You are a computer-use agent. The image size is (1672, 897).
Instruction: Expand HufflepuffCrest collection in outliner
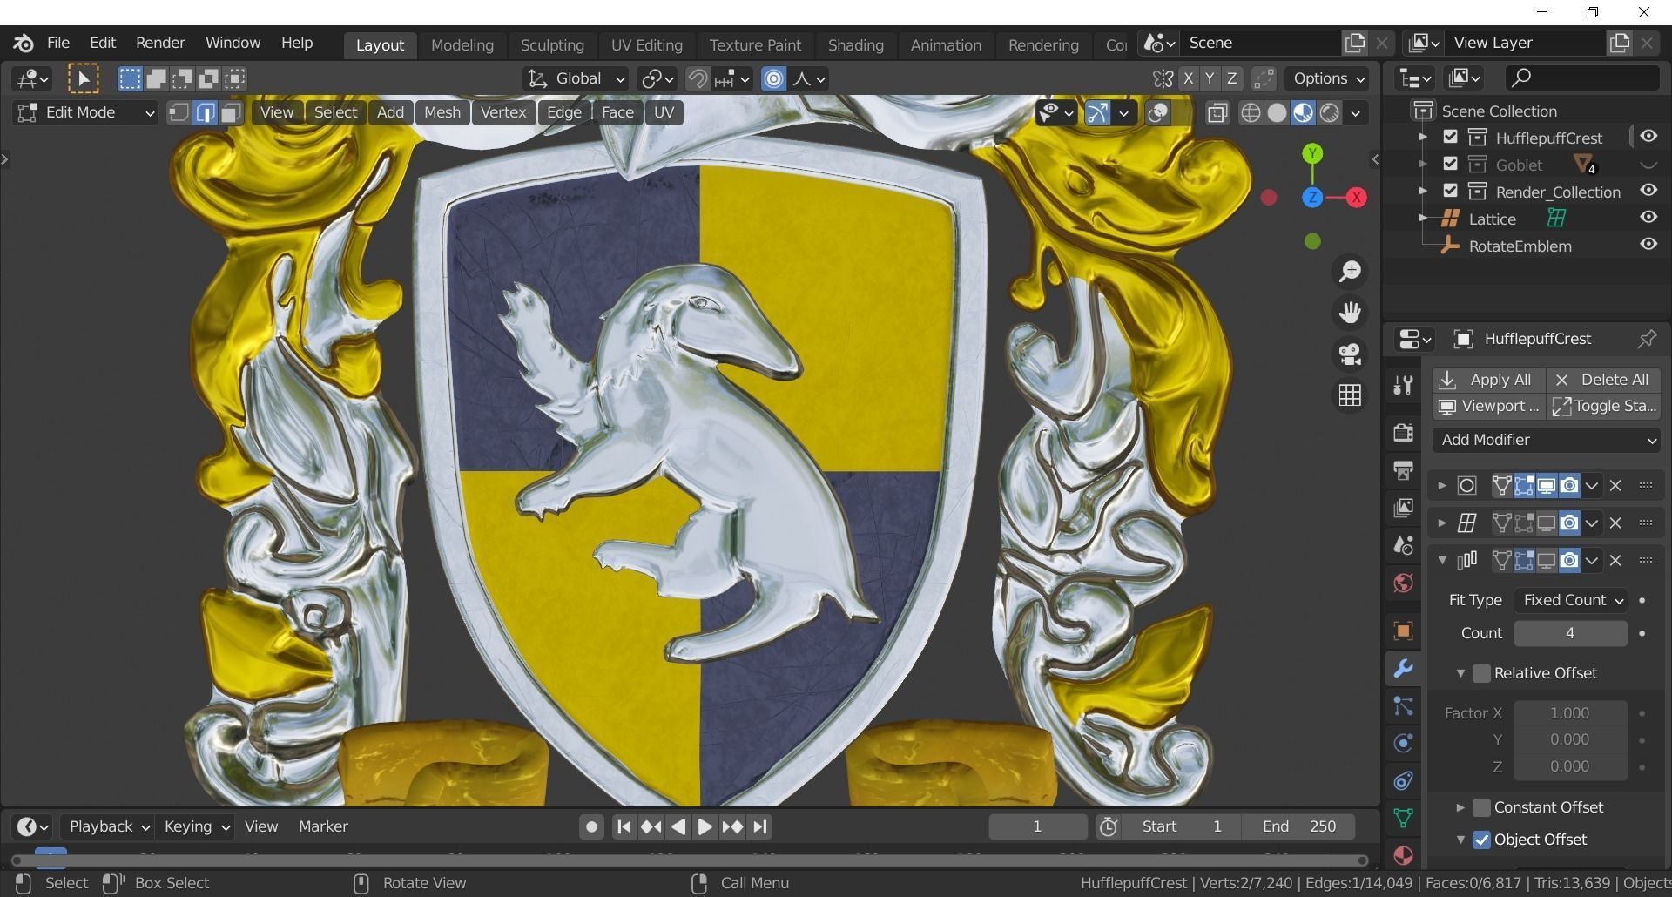1423,138
